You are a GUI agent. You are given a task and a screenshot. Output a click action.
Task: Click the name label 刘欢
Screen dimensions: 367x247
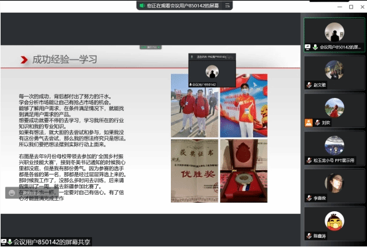[x=326, y=123]
